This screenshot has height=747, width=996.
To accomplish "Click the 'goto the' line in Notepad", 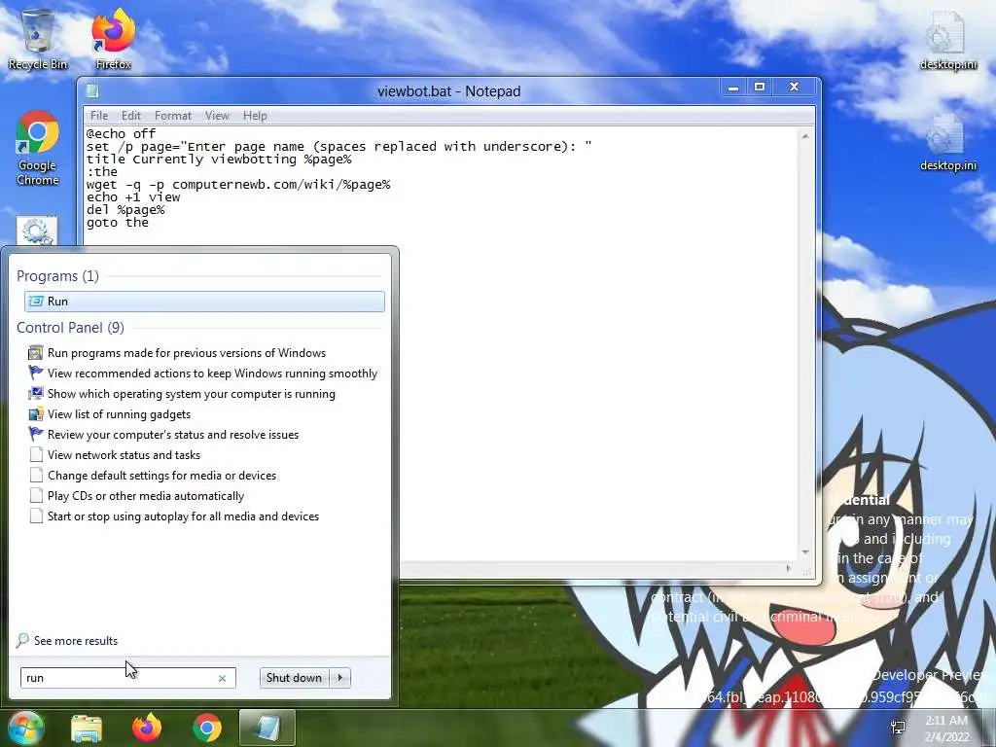I will [118, 223].
